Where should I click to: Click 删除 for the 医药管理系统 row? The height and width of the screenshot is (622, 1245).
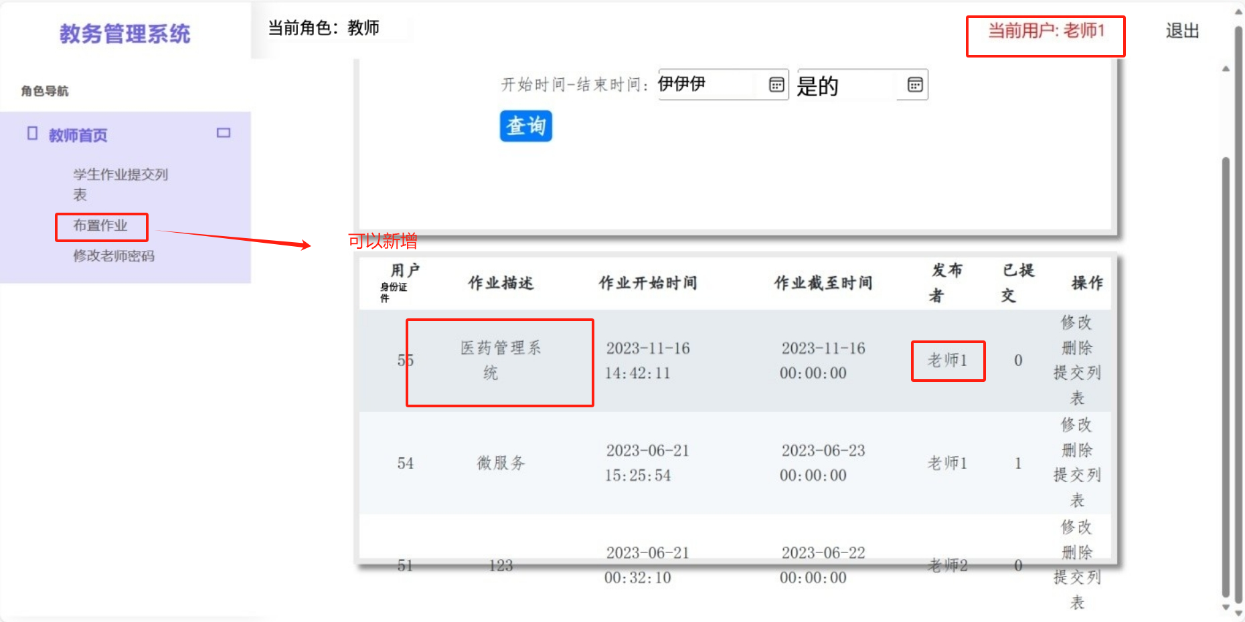(x=1076, y=348)
